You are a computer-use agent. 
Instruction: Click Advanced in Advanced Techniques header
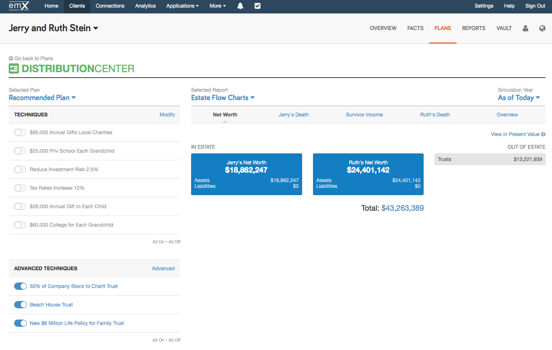163,268
